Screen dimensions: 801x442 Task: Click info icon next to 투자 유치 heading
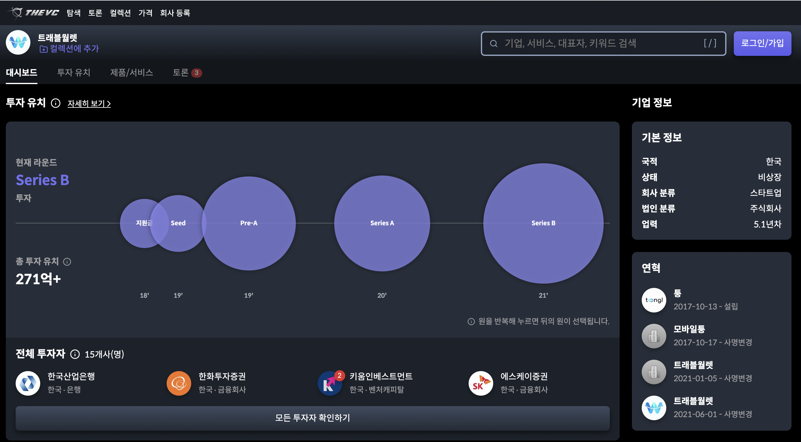point(56,103)
